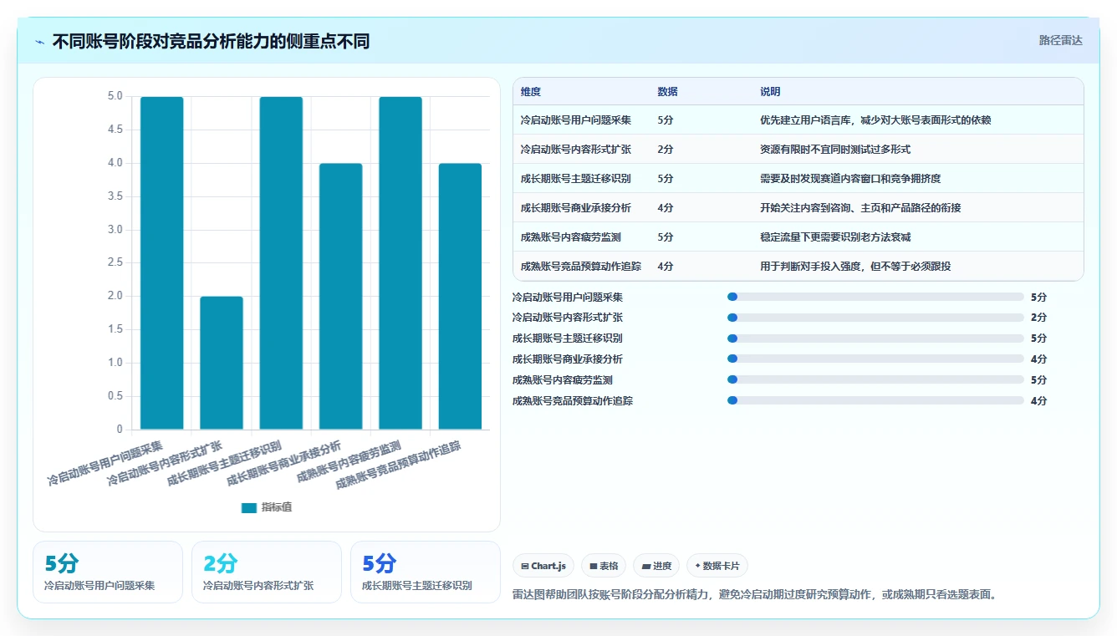Click the Chart.js tag icon
Viewport: 1117px width, 636px height.
525,566
